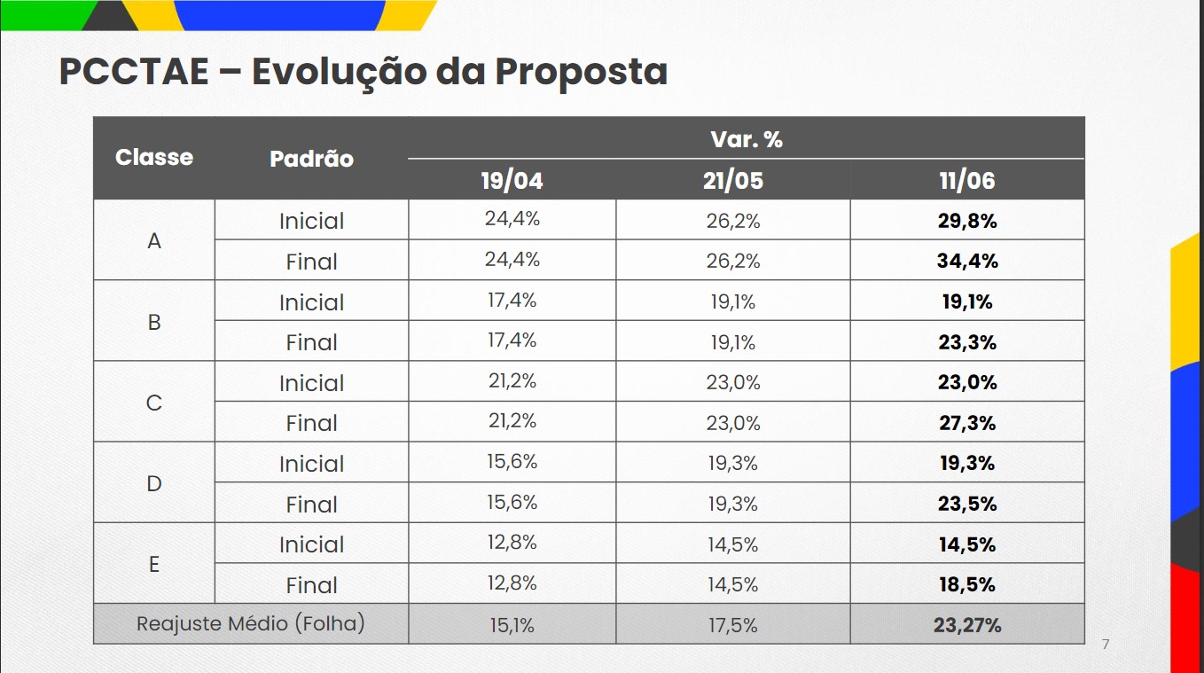This screenshot has height=673, width=1204.
Task: Select the "18,5%" cell in class E
Action: pyautogui.click(x=967, y=585)
